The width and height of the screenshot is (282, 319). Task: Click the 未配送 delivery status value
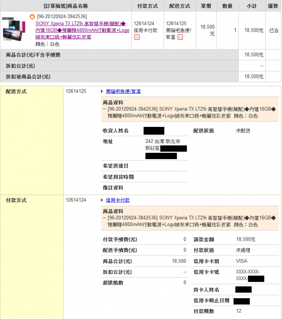click(x=243, y=130)
